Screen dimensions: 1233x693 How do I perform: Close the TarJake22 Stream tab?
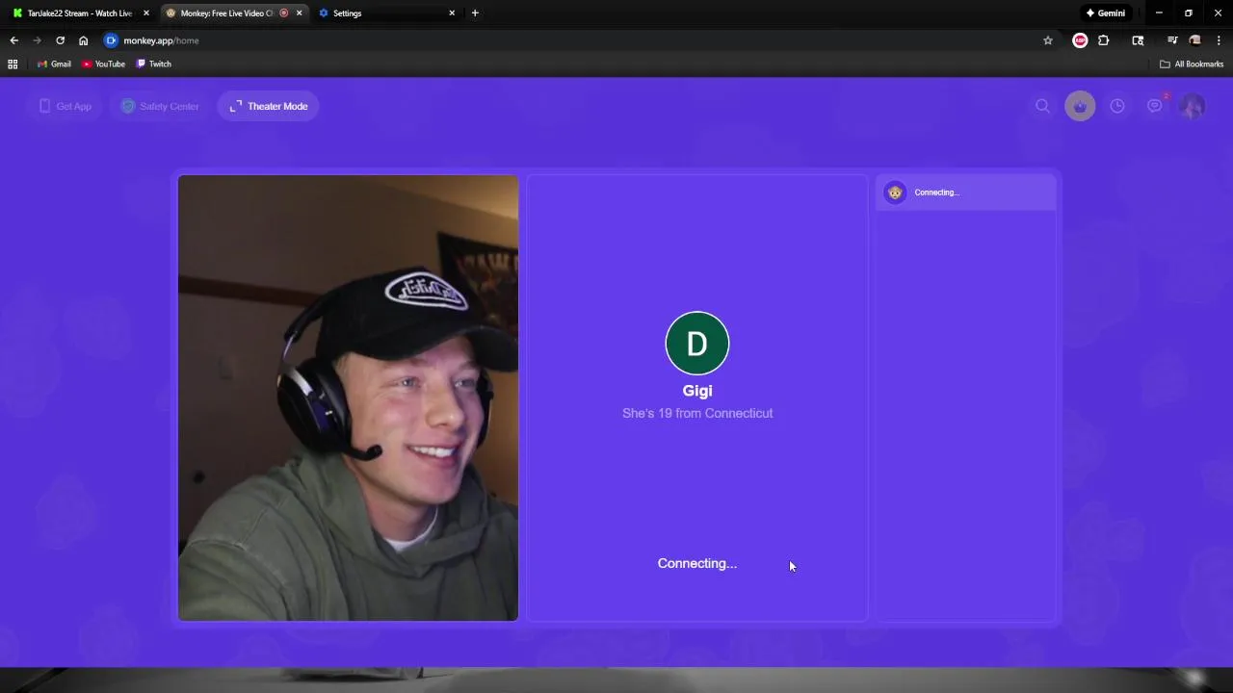click(146, 13)
